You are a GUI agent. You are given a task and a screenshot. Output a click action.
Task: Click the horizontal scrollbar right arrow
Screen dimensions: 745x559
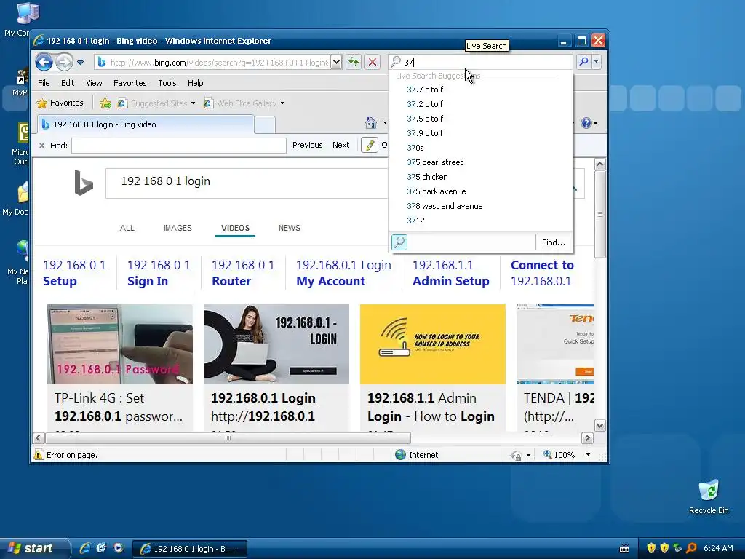tap(587, 437)
